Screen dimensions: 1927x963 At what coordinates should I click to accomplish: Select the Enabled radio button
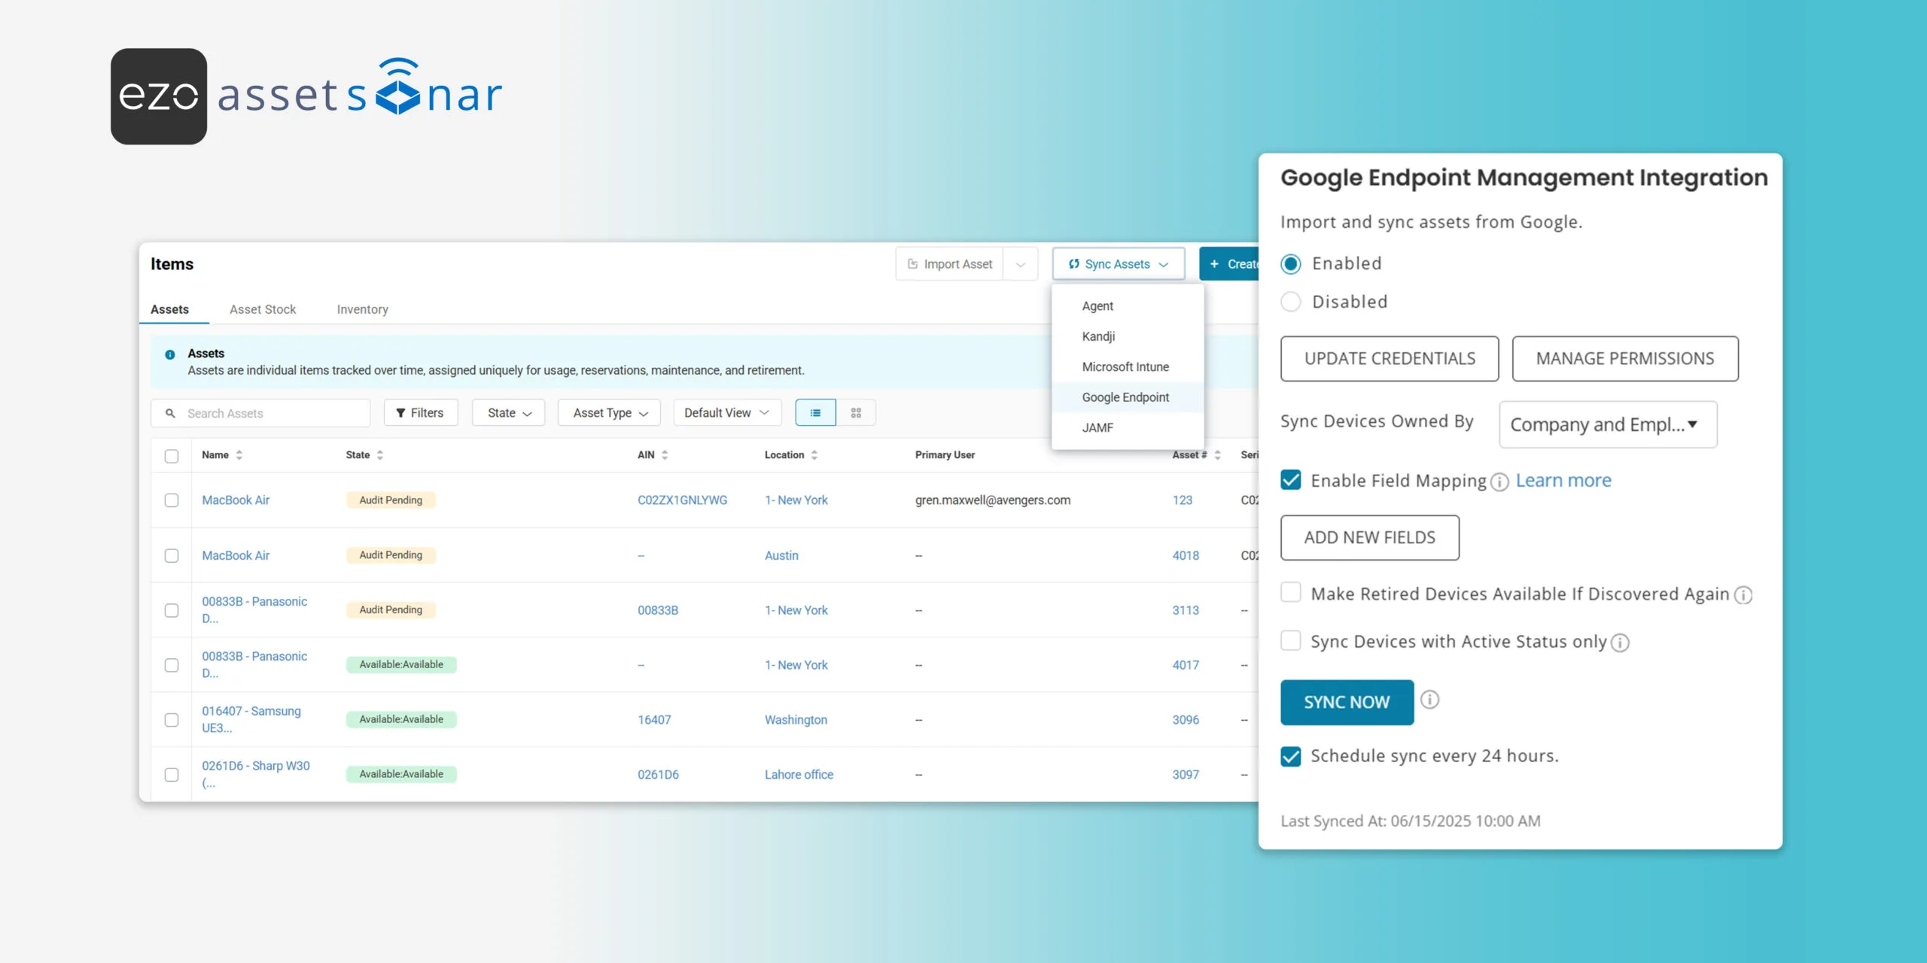point(1291,264)
